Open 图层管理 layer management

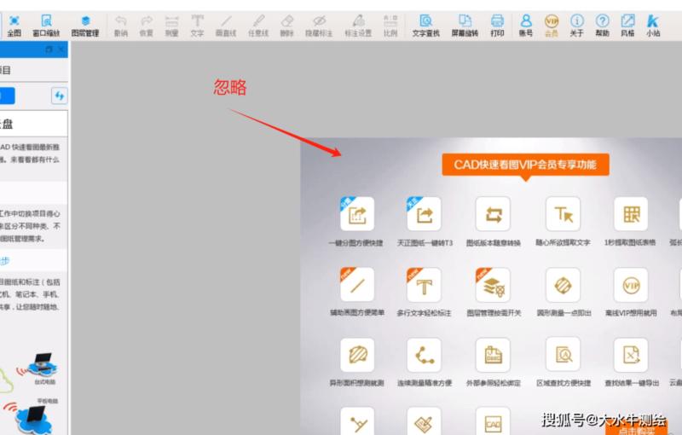tap(85, 26)
